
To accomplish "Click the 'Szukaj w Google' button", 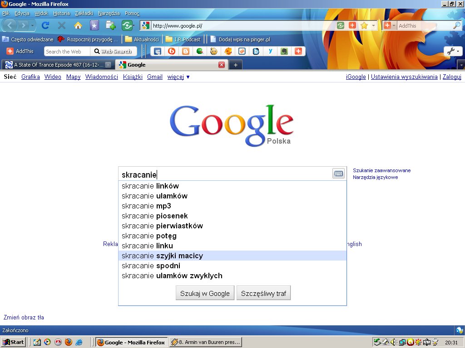I will 205,293.
